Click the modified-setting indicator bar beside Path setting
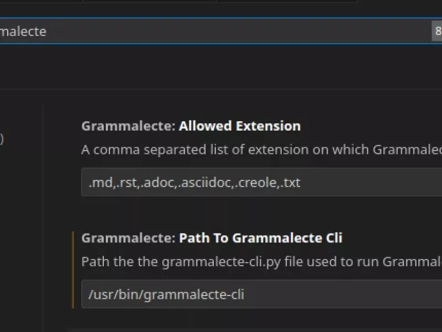Screen dimensions: 442x332 point(73,270)
